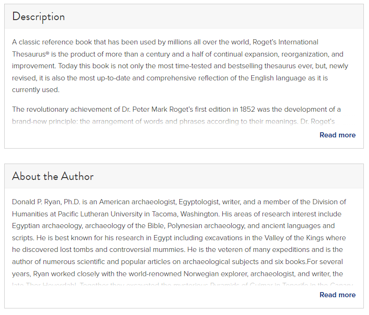369x315 pixels.
Task: Click the year '1852' in the description
Action: point(248,109)
